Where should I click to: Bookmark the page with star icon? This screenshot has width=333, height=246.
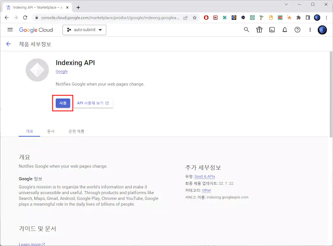(195, 18)
